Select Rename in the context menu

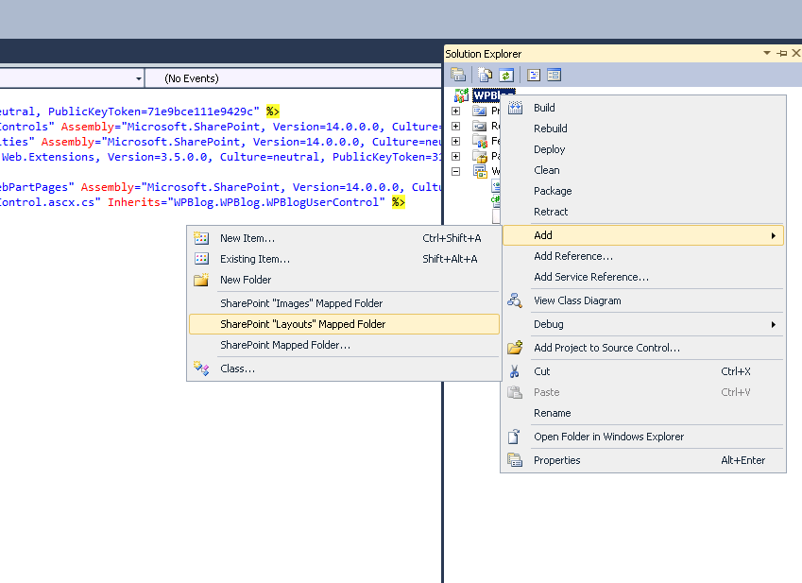[643, 413]
